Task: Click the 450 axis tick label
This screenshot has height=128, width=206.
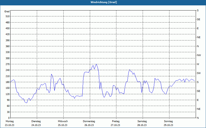Action: [8, 28]
